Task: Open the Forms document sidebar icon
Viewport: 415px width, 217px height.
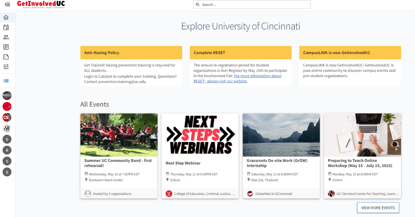Action: click(x=6, y=57)
